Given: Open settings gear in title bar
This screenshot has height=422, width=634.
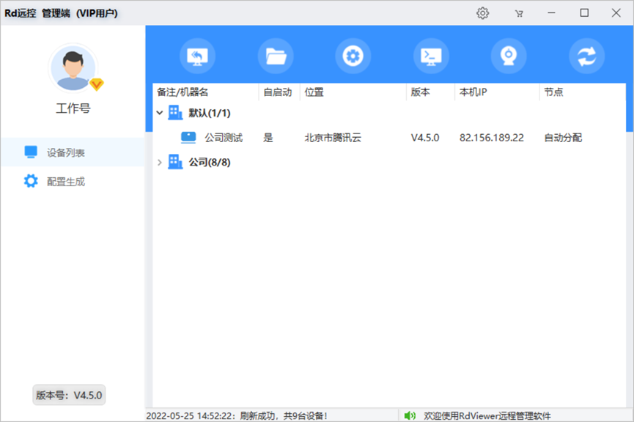Looking at the screenshot, I should [482, 13].
